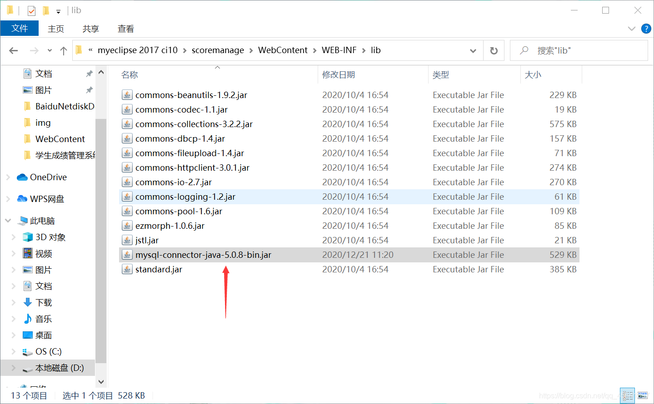Click the new folder quick access icon
The height and width of the screenshot is (404, 654).
click(x=46, y=10)
